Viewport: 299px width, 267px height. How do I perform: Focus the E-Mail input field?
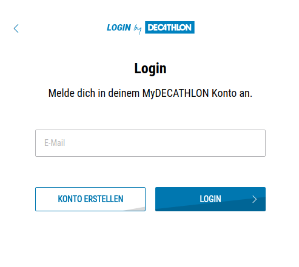(150, 143)
